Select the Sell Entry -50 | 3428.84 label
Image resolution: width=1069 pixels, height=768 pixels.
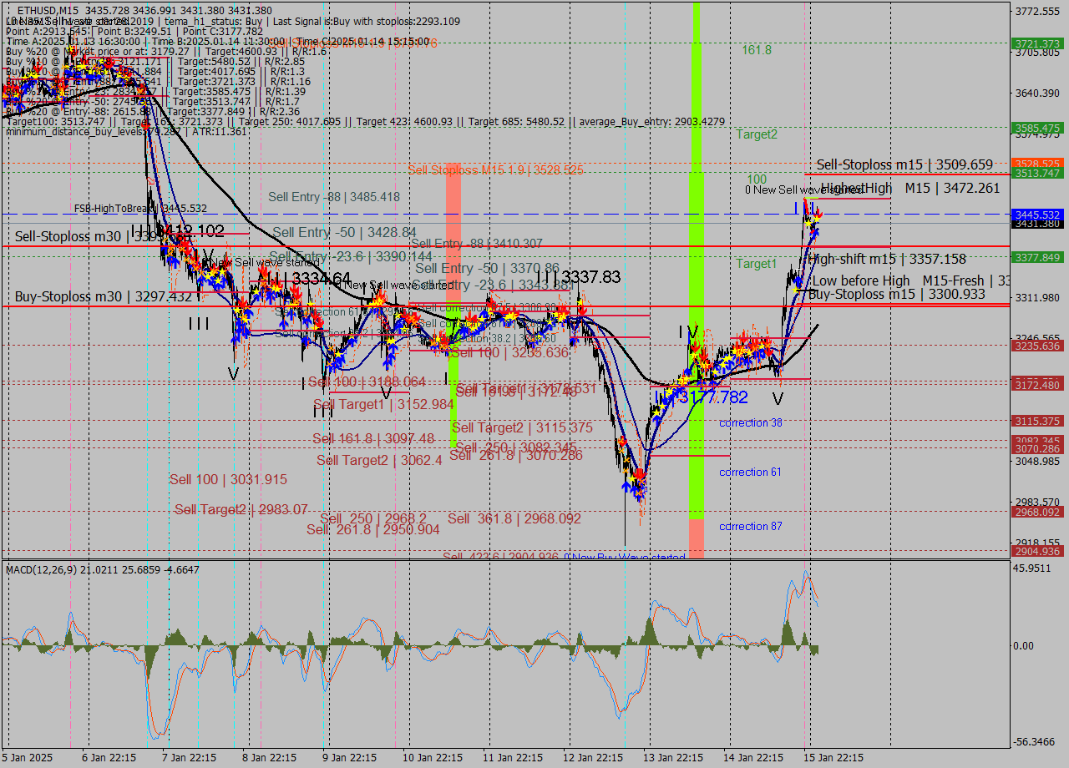pos(344,232)
